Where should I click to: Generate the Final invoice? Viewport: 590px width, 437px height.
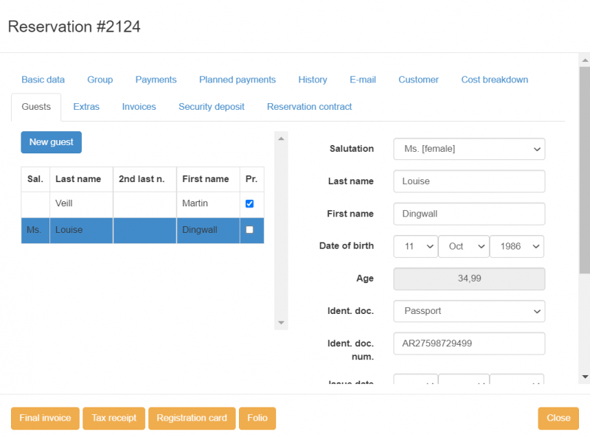(45, 418)
